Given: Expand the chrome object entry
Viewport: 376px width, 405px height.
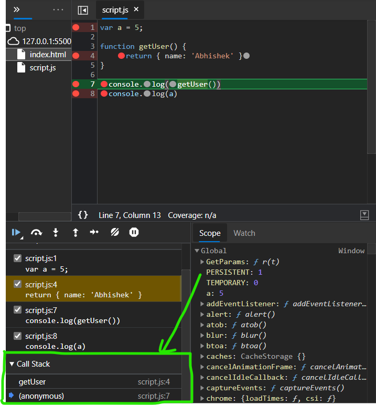Looking at the screenshot, I should (202, 399).
